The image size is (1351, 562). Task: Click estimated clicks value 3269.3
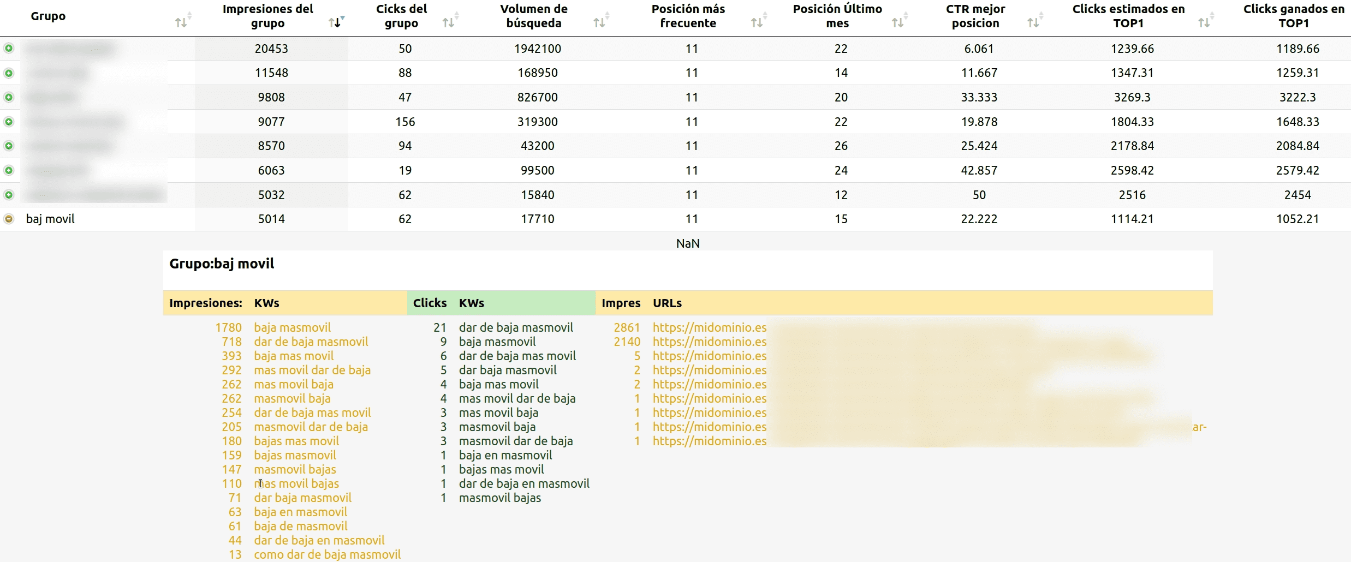click(x=1132, y=97)
